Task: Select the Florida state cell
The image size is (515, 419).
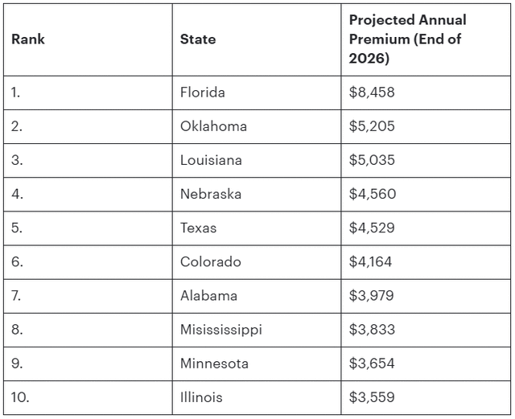Action: click(x=203, y=92)
